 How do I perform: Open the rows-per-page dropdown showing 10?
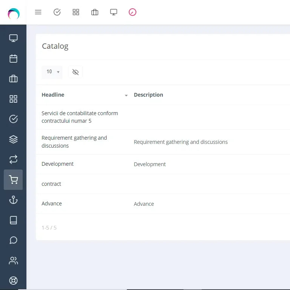pos(52,72)
